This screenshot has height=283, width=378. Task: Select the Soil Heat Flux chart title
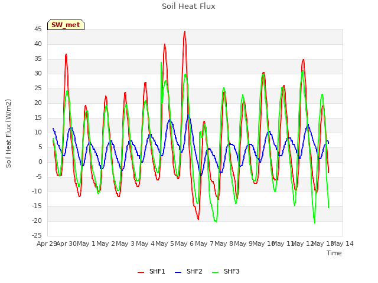(x=188, y=6)
